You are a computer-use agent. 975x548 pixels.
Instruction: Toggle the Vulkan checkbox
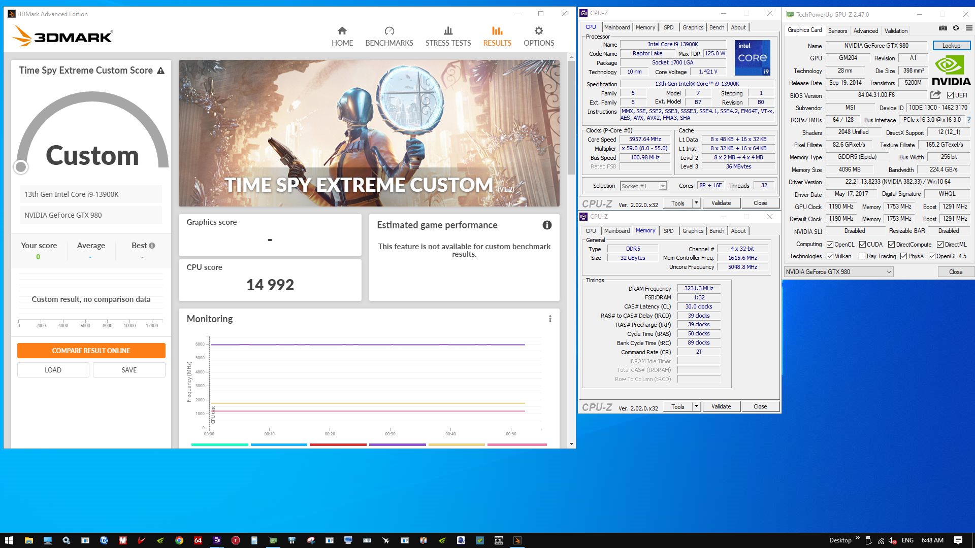[x=830, y=256]
